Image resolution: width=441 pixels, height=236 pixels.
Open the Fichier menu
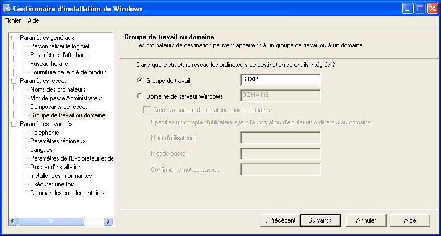(12, 20)
